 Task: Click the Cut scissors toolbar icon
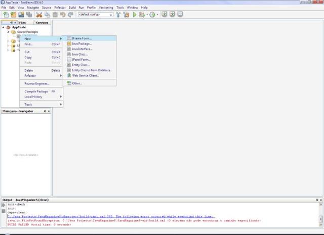(39, 15)
